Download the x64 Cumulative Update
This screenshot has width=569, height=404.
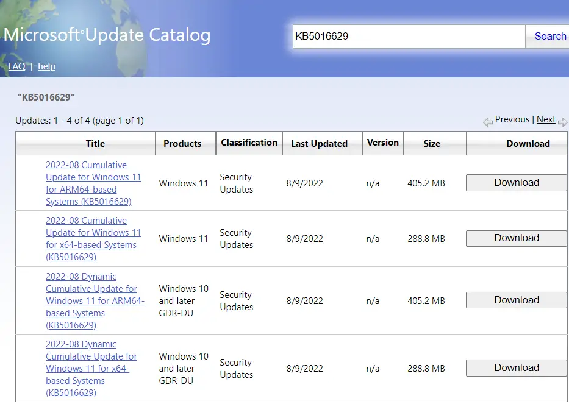[x=516, y=238]
